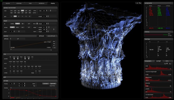Screen dimensions: 174x100
Task: Enable the edge row id checkbox
Action: point(36,73)
